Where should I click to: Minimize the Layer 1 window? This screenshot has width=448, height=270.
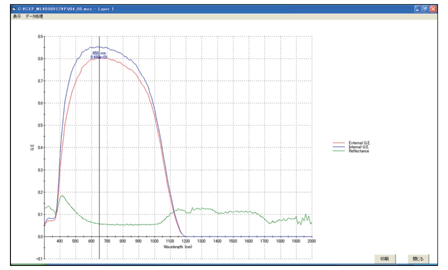click(418, 9)
